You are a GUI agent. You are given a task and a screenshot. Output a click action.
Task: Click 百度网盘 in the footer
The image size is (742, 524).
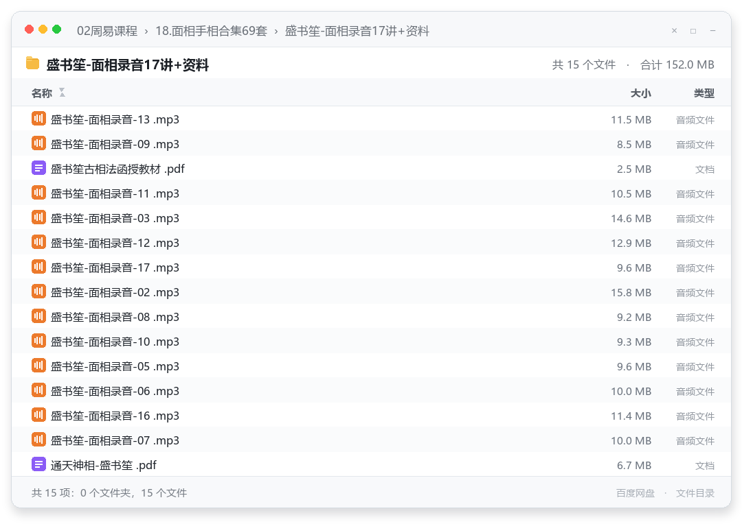636,493
